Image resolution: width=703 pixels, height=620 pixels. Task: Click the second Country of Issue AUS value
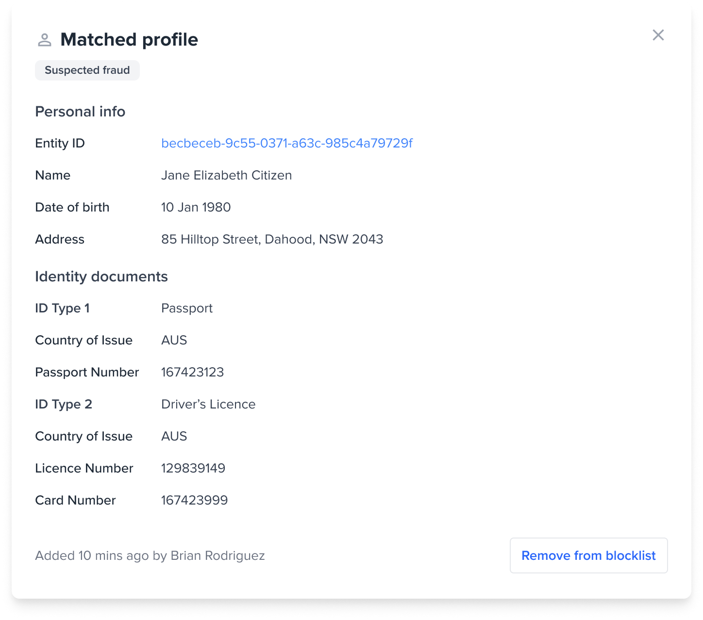[x=174, y=436]
